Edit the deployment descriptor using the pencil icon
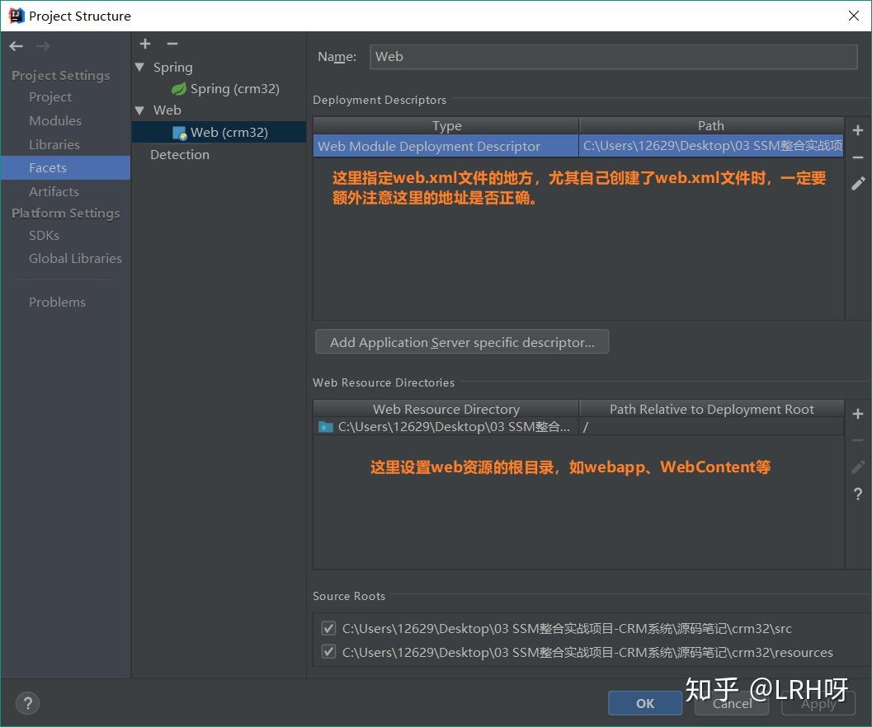This screenshot has width=872, height=727. tap(858, 183)
